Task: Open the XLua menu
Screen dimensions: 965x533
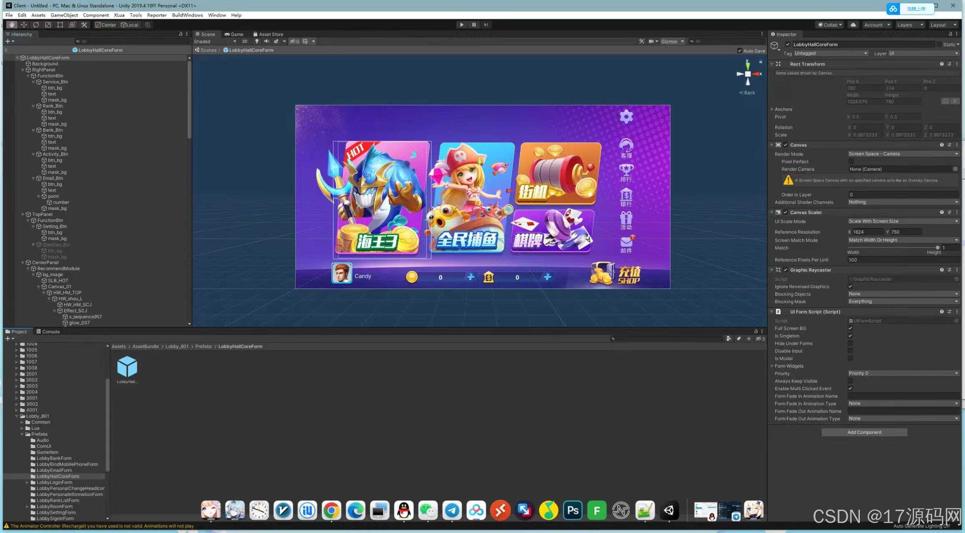Action: pyautogui.click(x=119, y=15)
